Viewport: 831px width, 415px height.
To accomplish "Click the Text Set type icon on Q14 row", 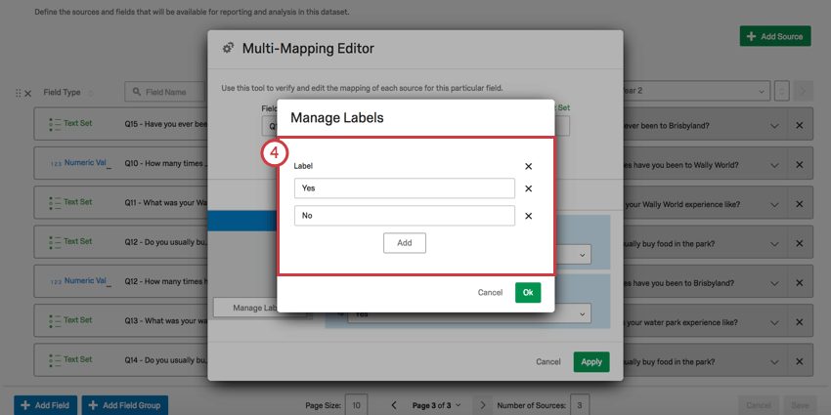I will pos(54,360).
